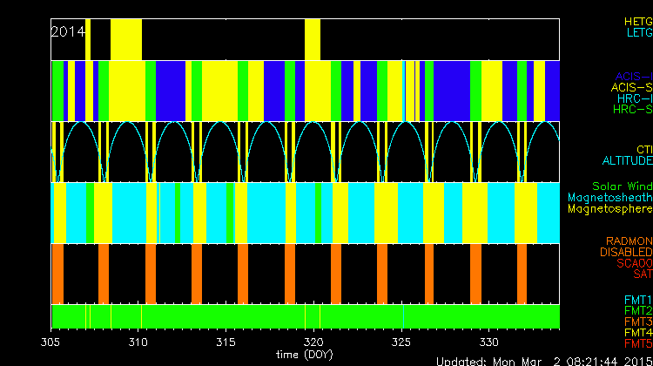The width and height of the screenshot is (653, 366).
Task: Click the HRC-S legend entry
Action: point(632,110)
